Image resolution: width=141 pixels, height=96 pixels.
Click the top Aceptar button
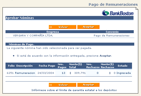pyautogui.click(x=88, y=27)
